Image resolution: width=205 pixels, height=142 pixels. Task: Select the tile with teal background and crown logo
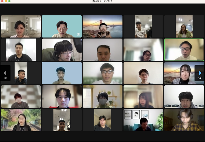[62, 26]
